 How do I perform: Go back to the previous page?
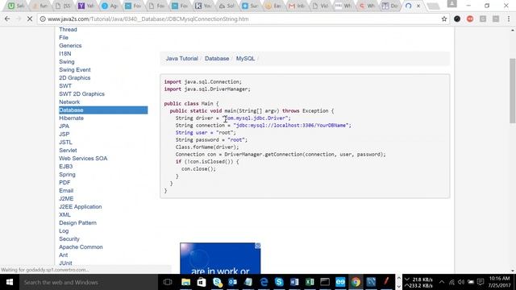7,19
